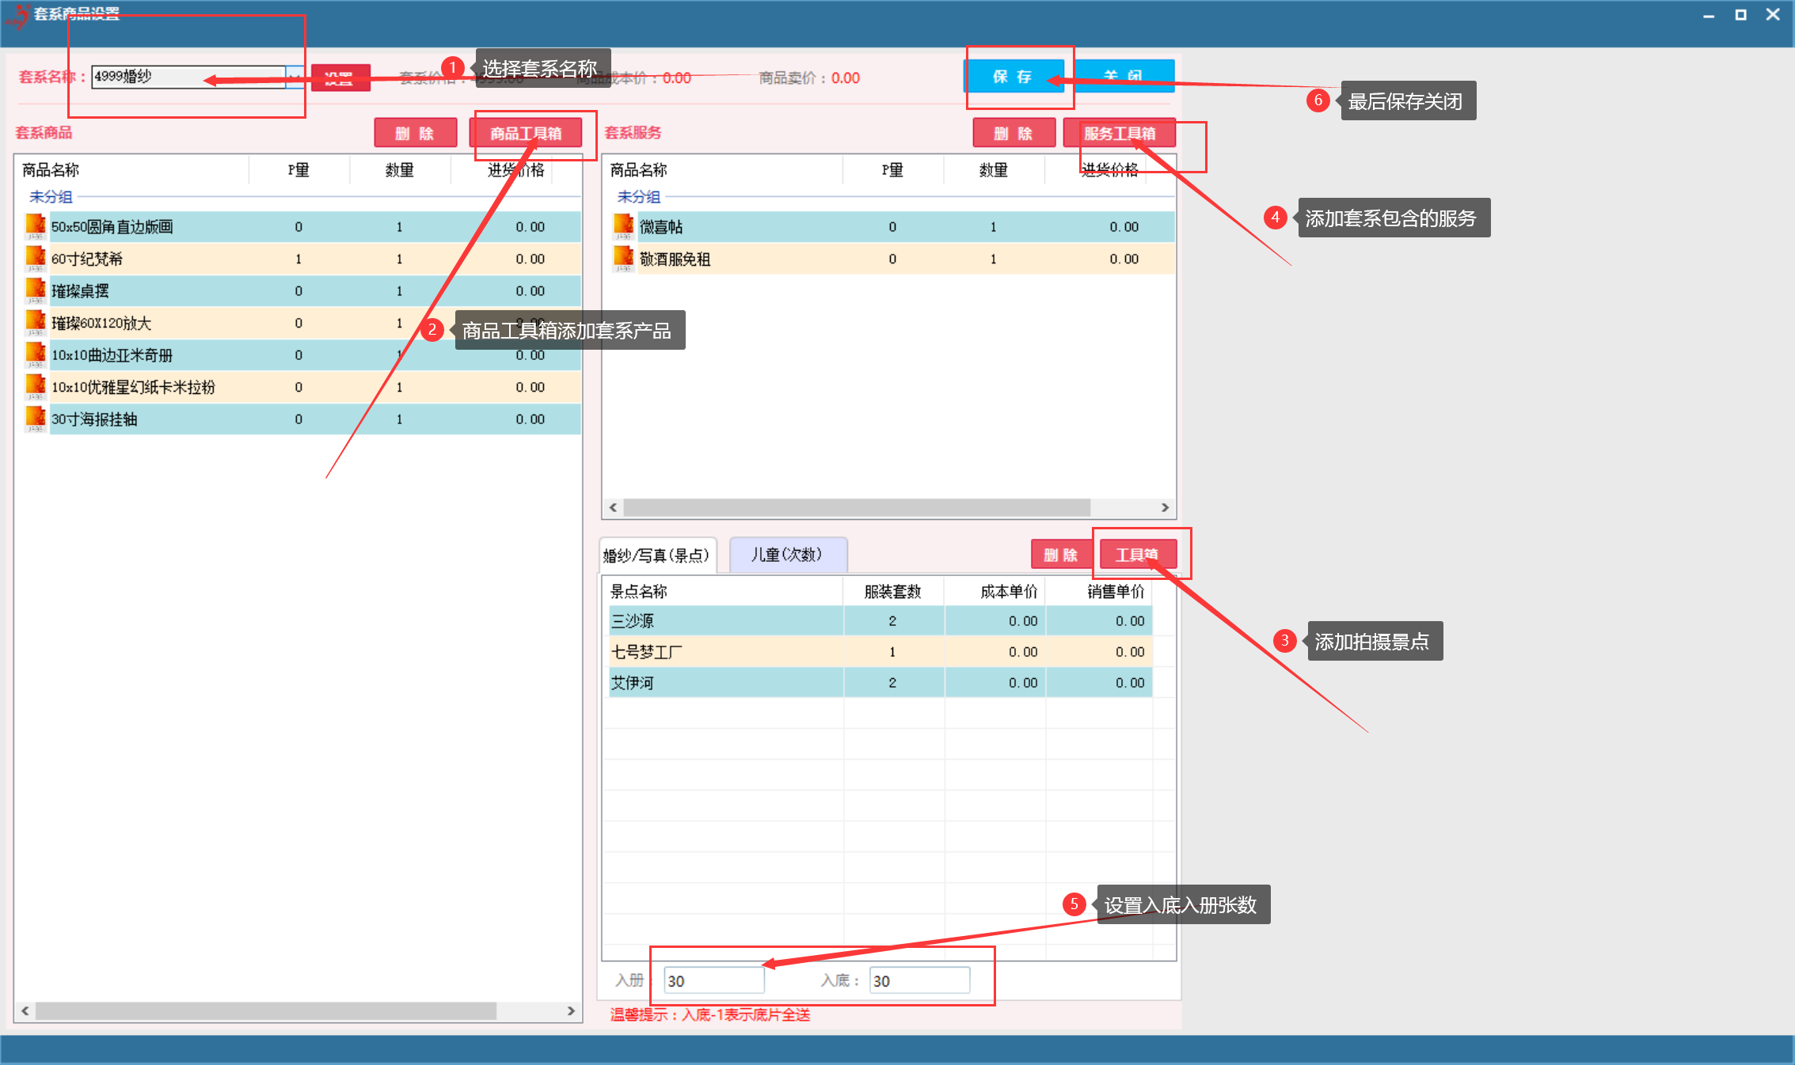Collapse the 未分组 group in service list
Image resolution: width=1795 pixels, height=1065 pixels.
coord(638,196)
